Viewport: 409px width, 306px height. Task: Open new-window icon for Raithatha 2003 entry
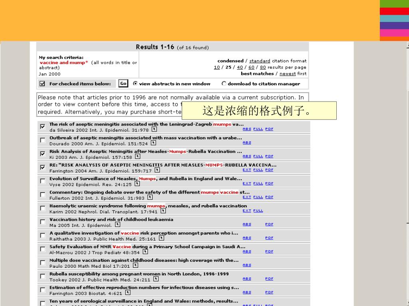pyautogui.click(x=161, y=238)
